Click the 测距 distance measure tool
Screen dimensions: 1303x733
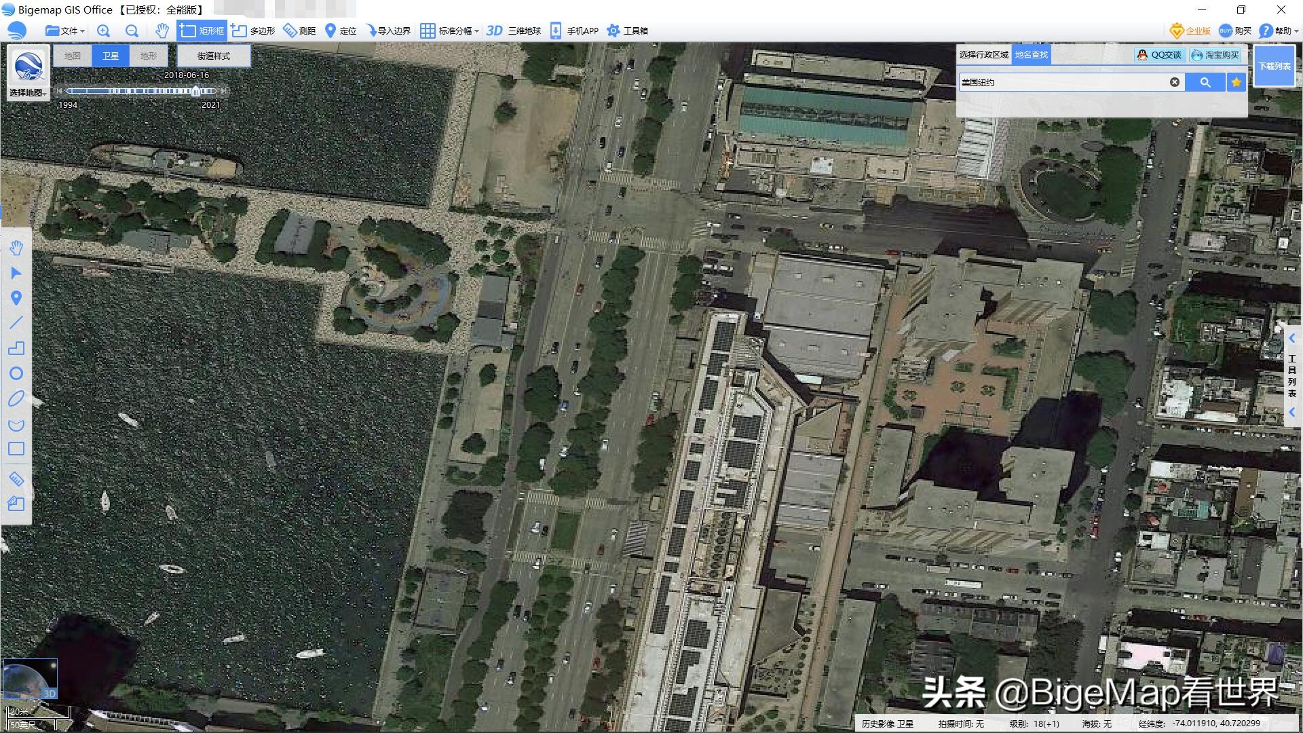[x=299, y=31]
